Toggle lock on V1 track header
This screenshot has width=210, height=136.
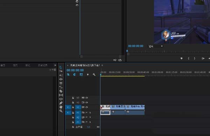click(x=73, y=107)
